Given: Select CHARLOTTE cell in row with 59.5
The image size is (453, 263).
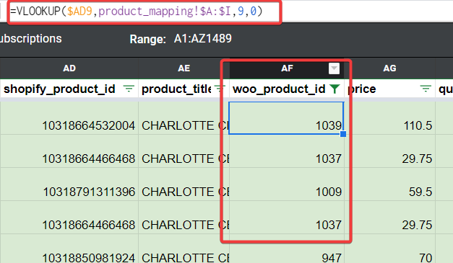Looking at the screenshot, I should [x=184, y=184].
